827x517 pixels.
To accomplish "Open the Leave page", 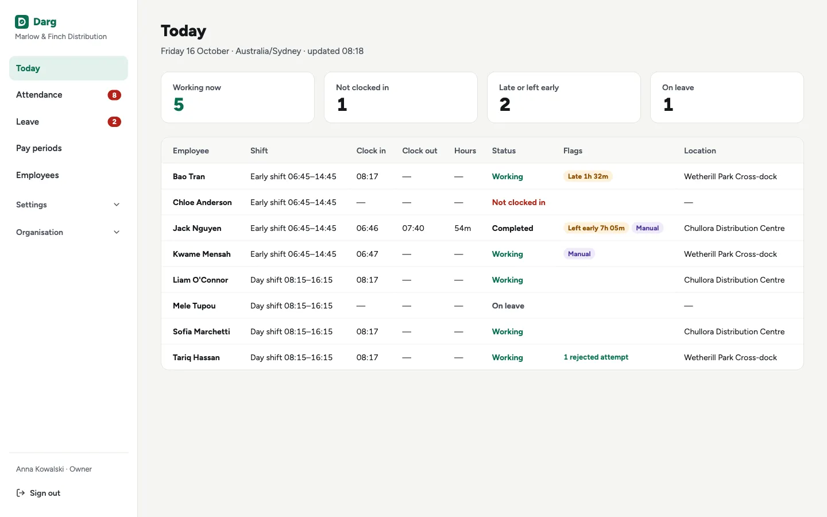I will (68, 122).
